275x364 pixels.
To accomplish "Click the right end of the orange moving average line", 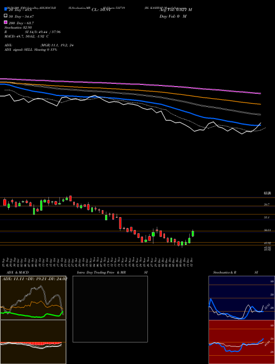I will click(260, 104).
